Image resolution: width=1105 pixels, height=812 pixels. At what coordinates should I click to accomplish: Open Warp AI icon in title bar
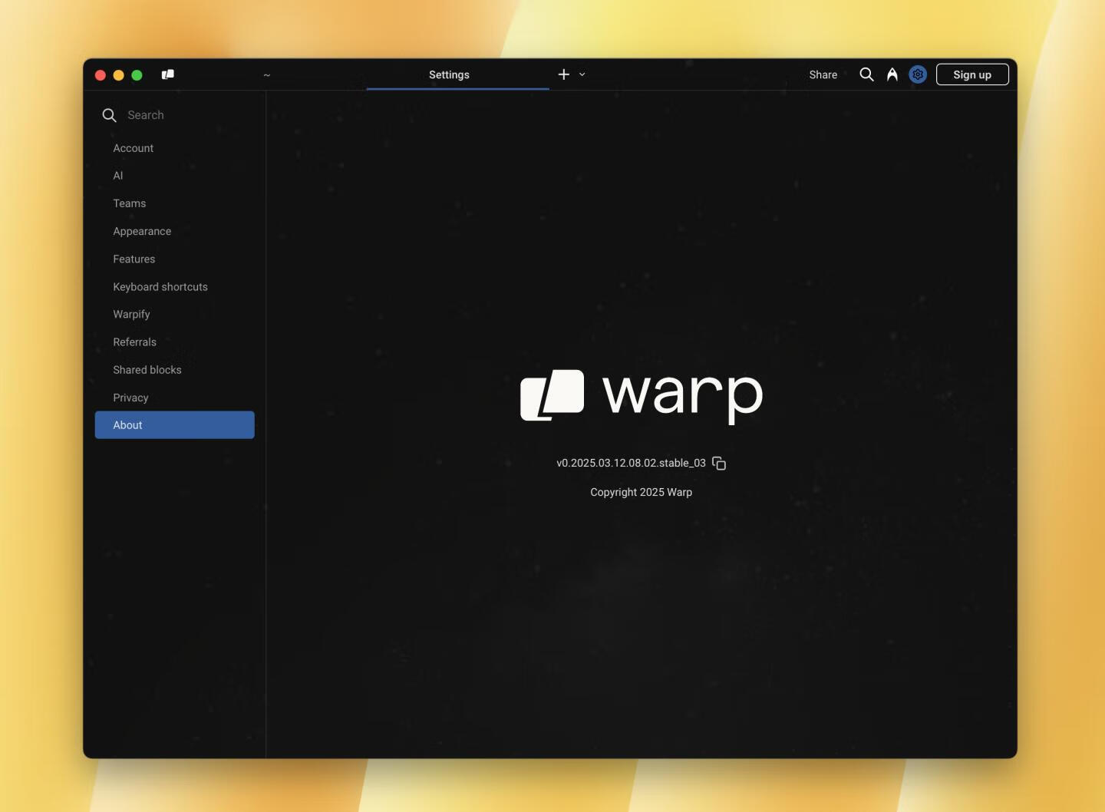892,74
